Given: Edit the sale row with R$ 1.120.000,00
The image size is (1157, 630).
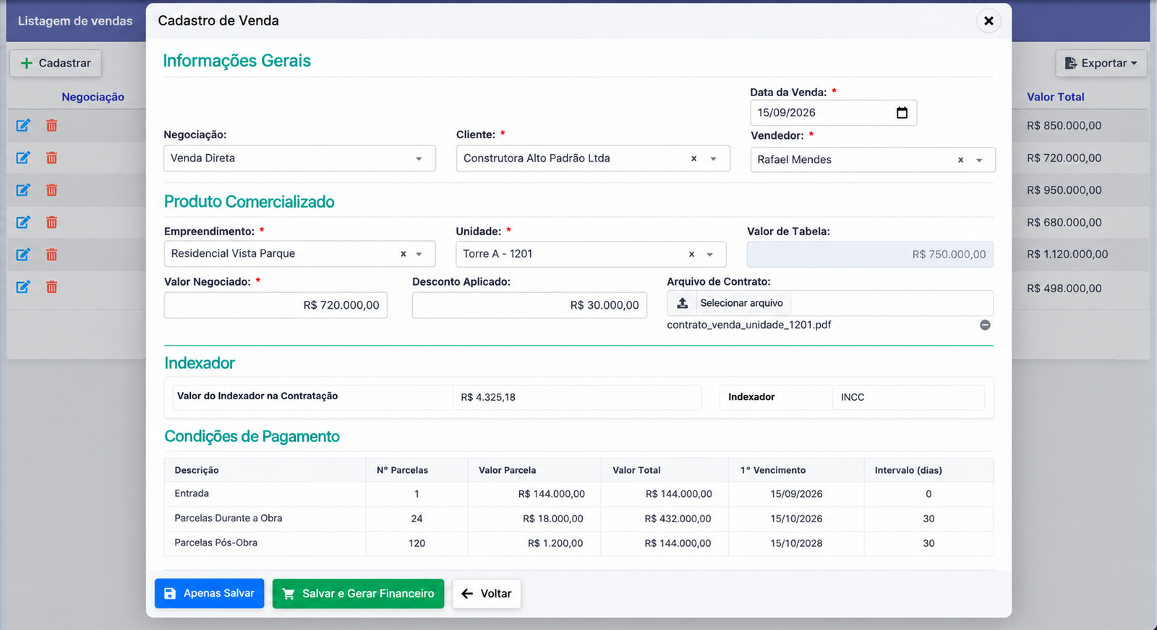Looking at the screenshot, I should pyautogui.click(x=23, y=255).
